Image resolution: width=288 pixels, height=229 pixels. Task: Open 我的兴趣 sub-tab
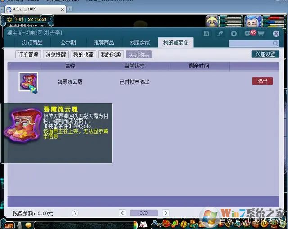click(x=111, y=54)
